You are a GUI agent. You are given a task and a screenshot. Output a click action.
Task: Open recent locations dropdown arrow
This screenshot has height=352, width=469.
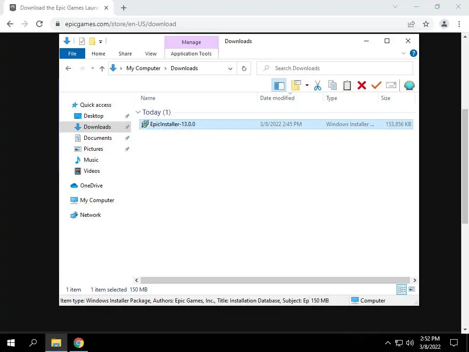click(93, 68)
